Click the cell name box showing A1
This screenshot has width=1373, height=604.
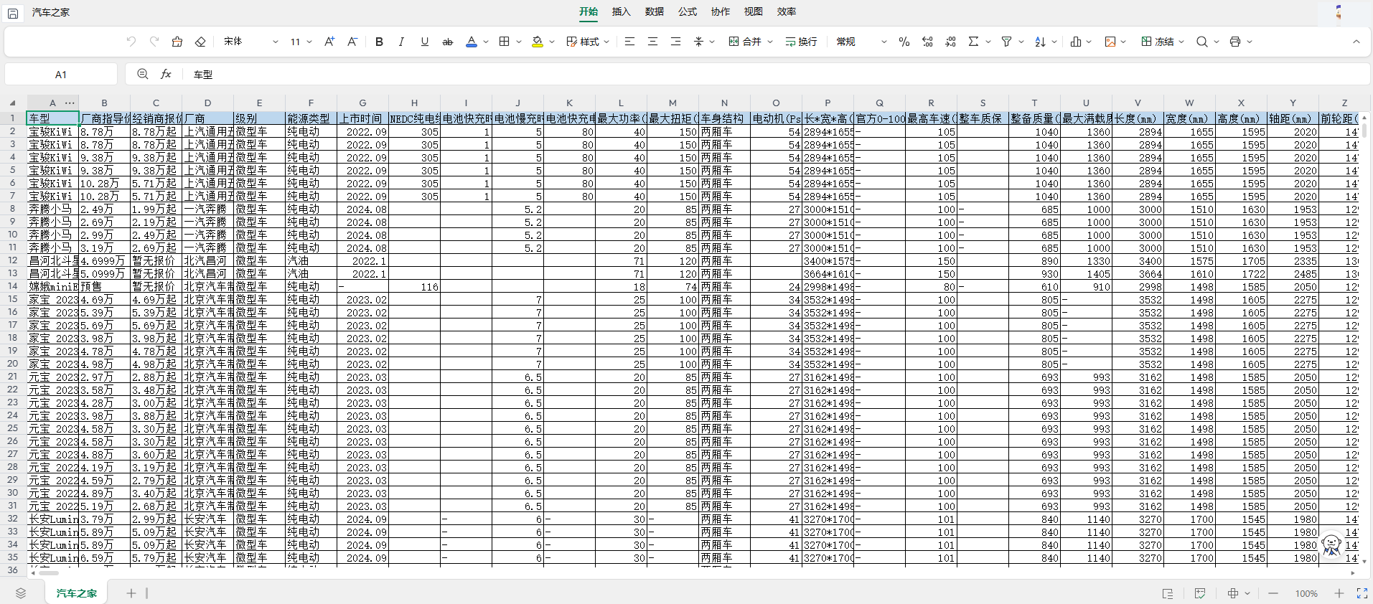(x=61, y=74)
